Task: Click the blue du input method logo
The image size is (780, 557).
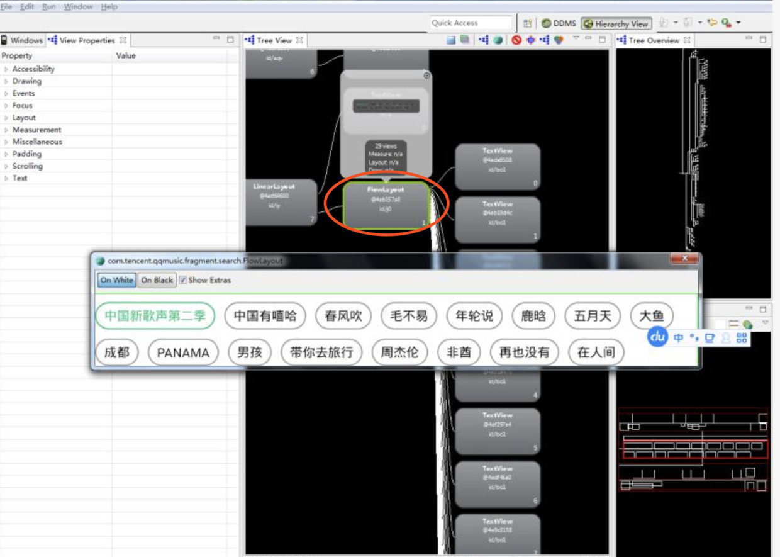Action: click(x=658, y=337)
